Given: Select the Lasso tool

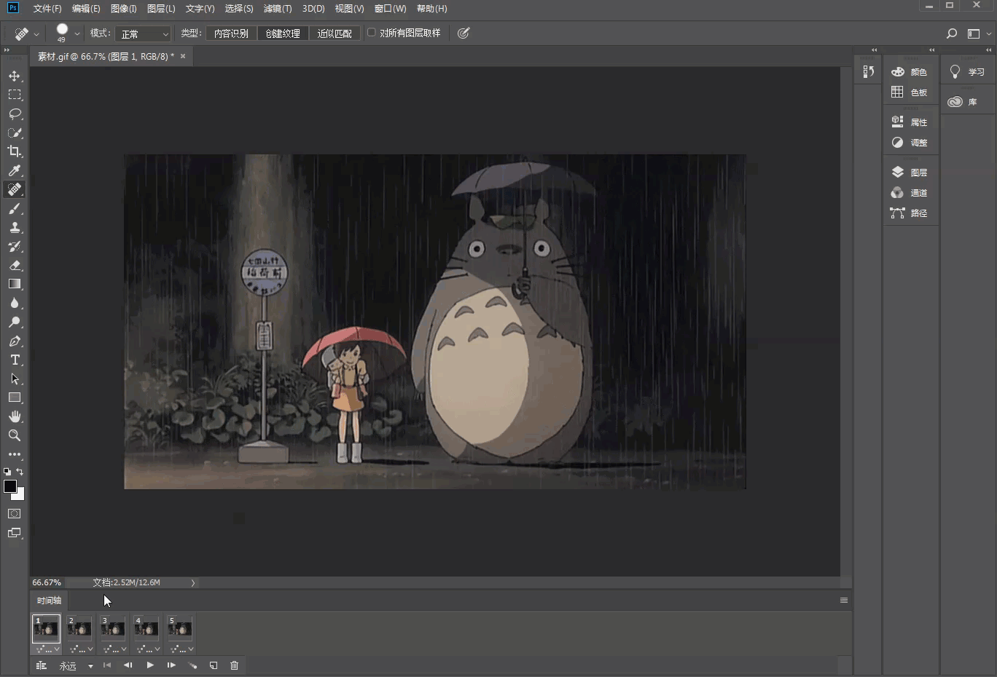Looking at the screenshot, I should tap(15, 114).
